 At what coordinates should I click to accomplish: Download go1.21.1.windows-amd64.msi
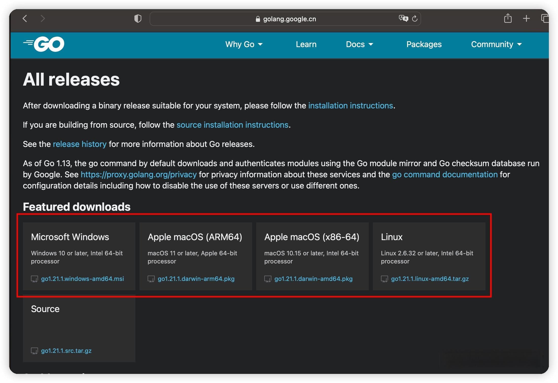82,279
